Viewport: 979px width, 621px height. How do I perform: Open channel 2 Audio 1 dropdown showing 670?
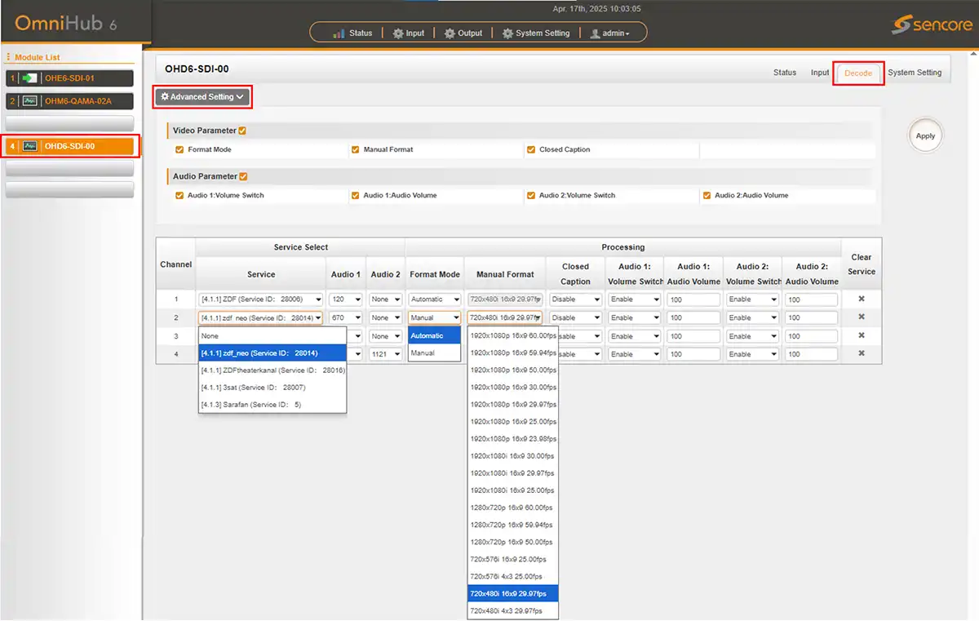tap(346, 317)
